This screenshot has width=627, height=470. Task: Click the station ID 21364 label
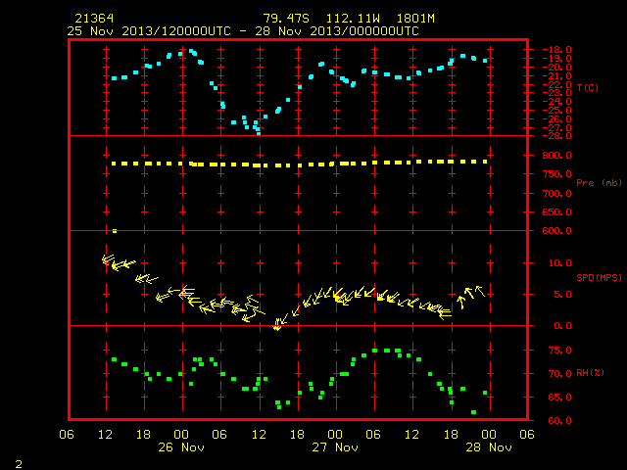[94, 19]
